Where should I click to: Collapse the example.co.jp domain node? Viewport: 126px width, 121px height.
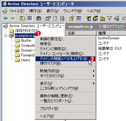coord(6,36)
